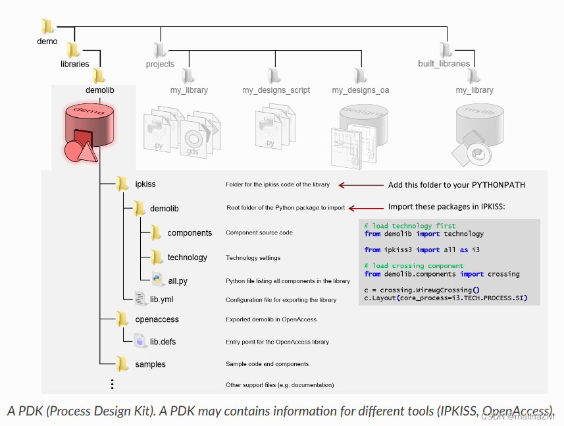Open the technology folder icon
The width and height of the screenshot is (564, 426).
(x=156, y=257)
